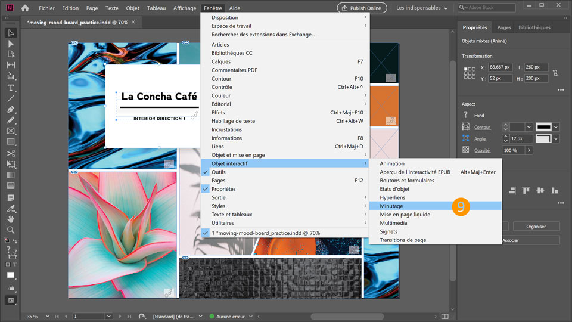
Task: Select the Free Transform tool
Action: (x=11, y=165)
